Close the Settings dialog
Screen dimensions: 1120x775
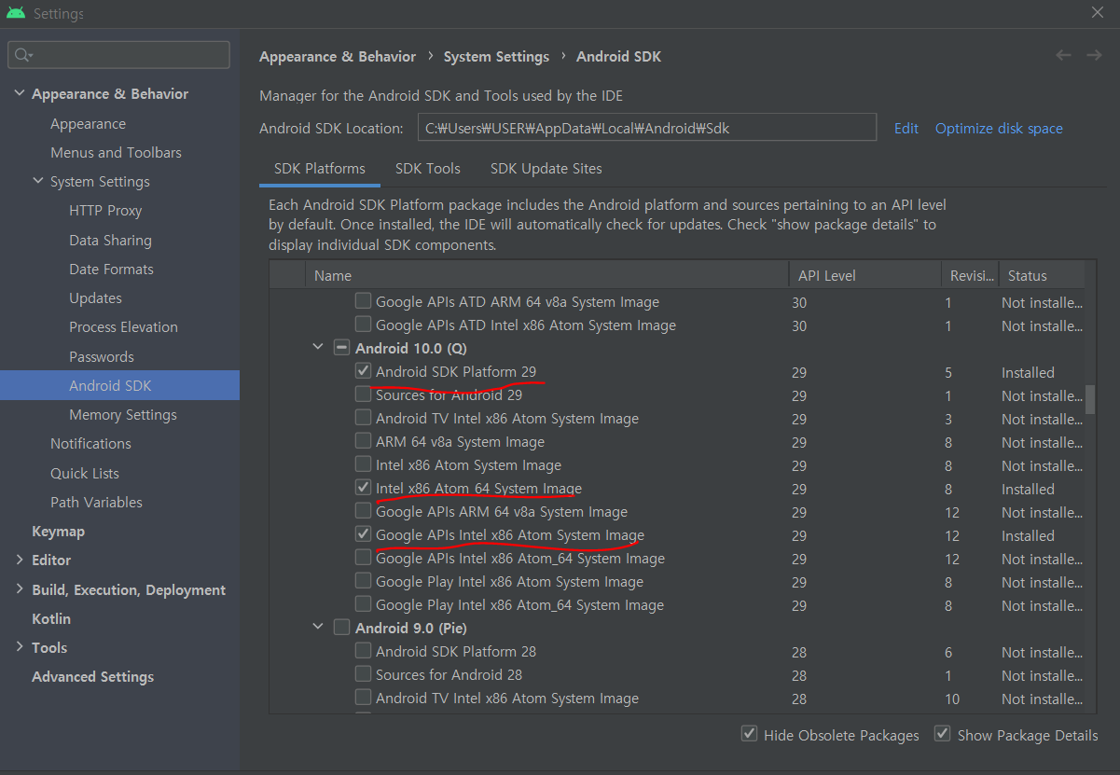click(1098, 13)
